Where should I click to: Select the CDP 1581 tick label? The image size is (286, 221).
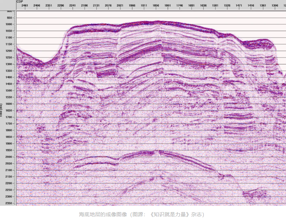click(215, 6)
